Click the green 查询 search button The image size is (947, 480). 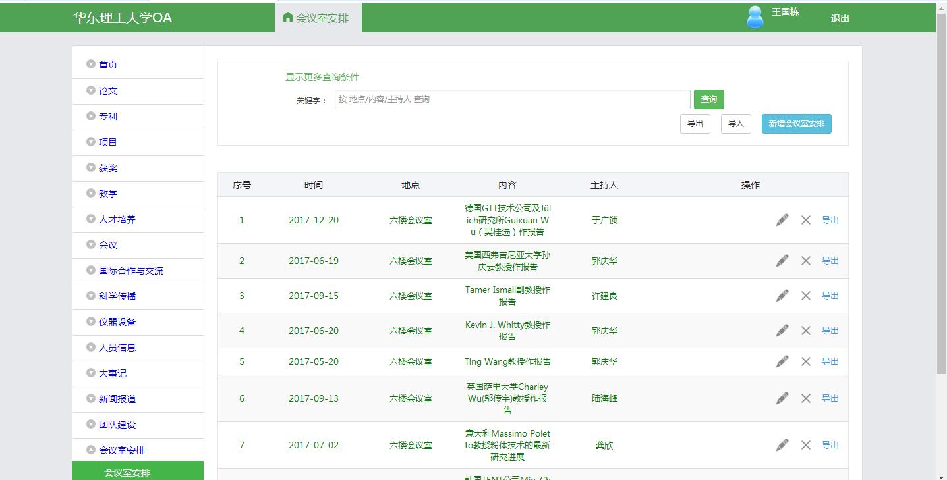point(708,99)
